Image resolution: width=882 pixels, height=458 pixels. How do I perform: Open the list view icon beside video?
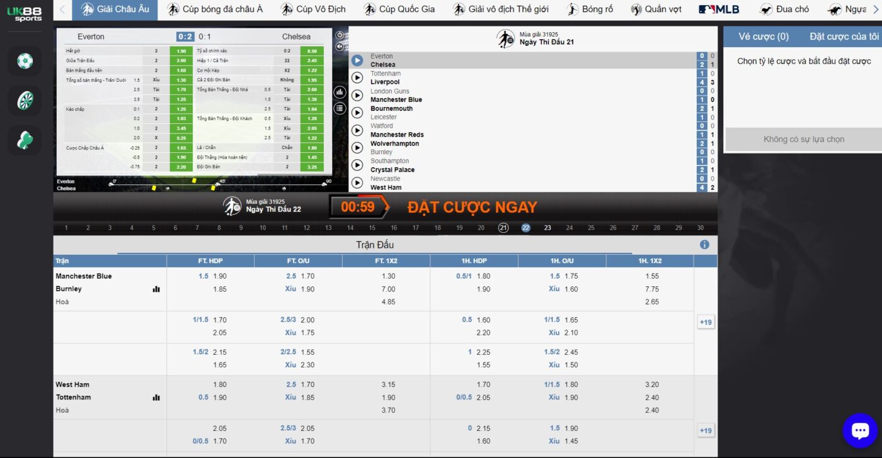point(340,108)
